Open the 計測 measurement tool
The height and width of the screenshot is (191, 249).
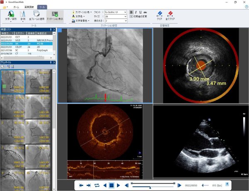pos(23,15)
